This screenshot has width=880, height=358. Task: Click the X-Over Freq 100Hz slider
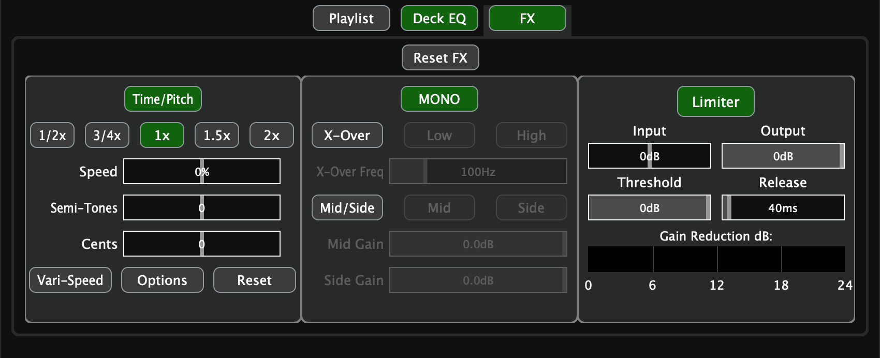click(x=478, y=171)
